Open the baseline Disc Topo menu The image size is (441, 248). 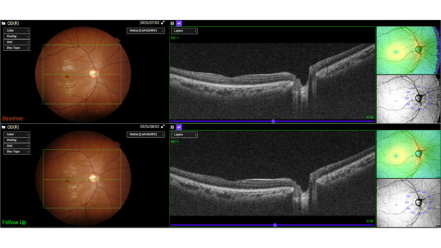(x=17, y=48)
